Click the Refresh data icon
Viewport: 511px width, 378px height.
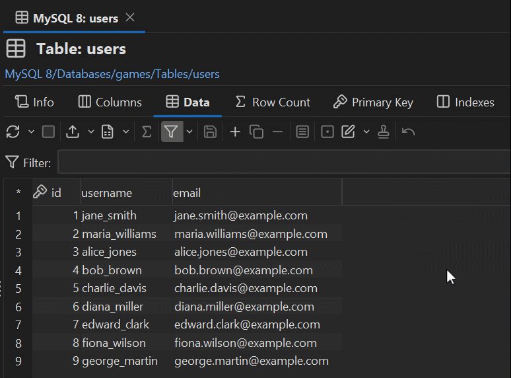pos(13,132)
